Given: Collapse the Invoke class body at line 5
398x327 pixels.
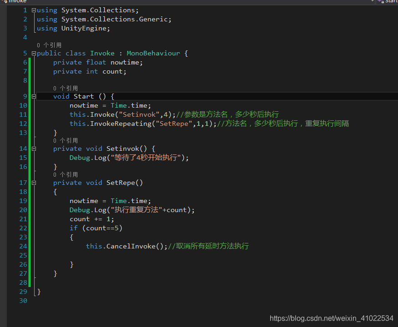Looking at the screenshot, I should point(33,53).
